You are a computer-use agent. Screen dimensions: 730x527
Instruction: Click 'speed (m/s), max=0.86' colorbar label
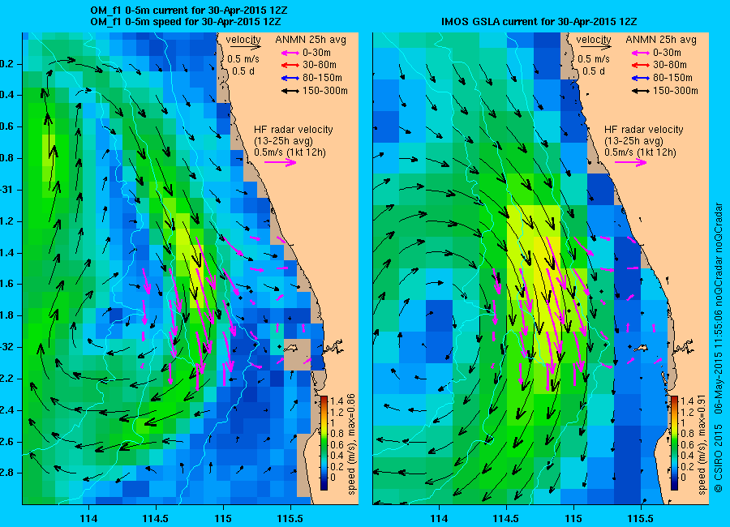pos(351,444)
